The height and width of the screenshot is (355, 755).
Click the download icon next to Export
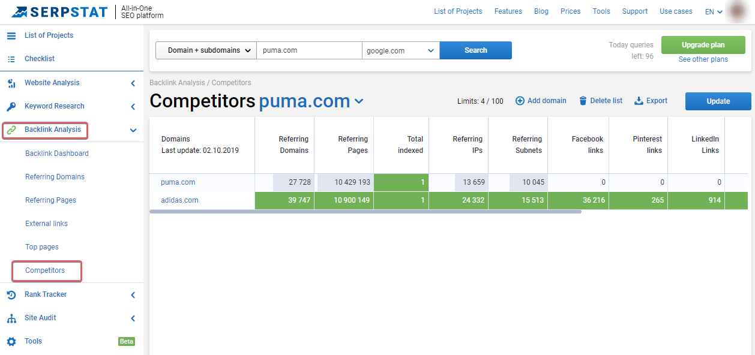pos(639,101)
